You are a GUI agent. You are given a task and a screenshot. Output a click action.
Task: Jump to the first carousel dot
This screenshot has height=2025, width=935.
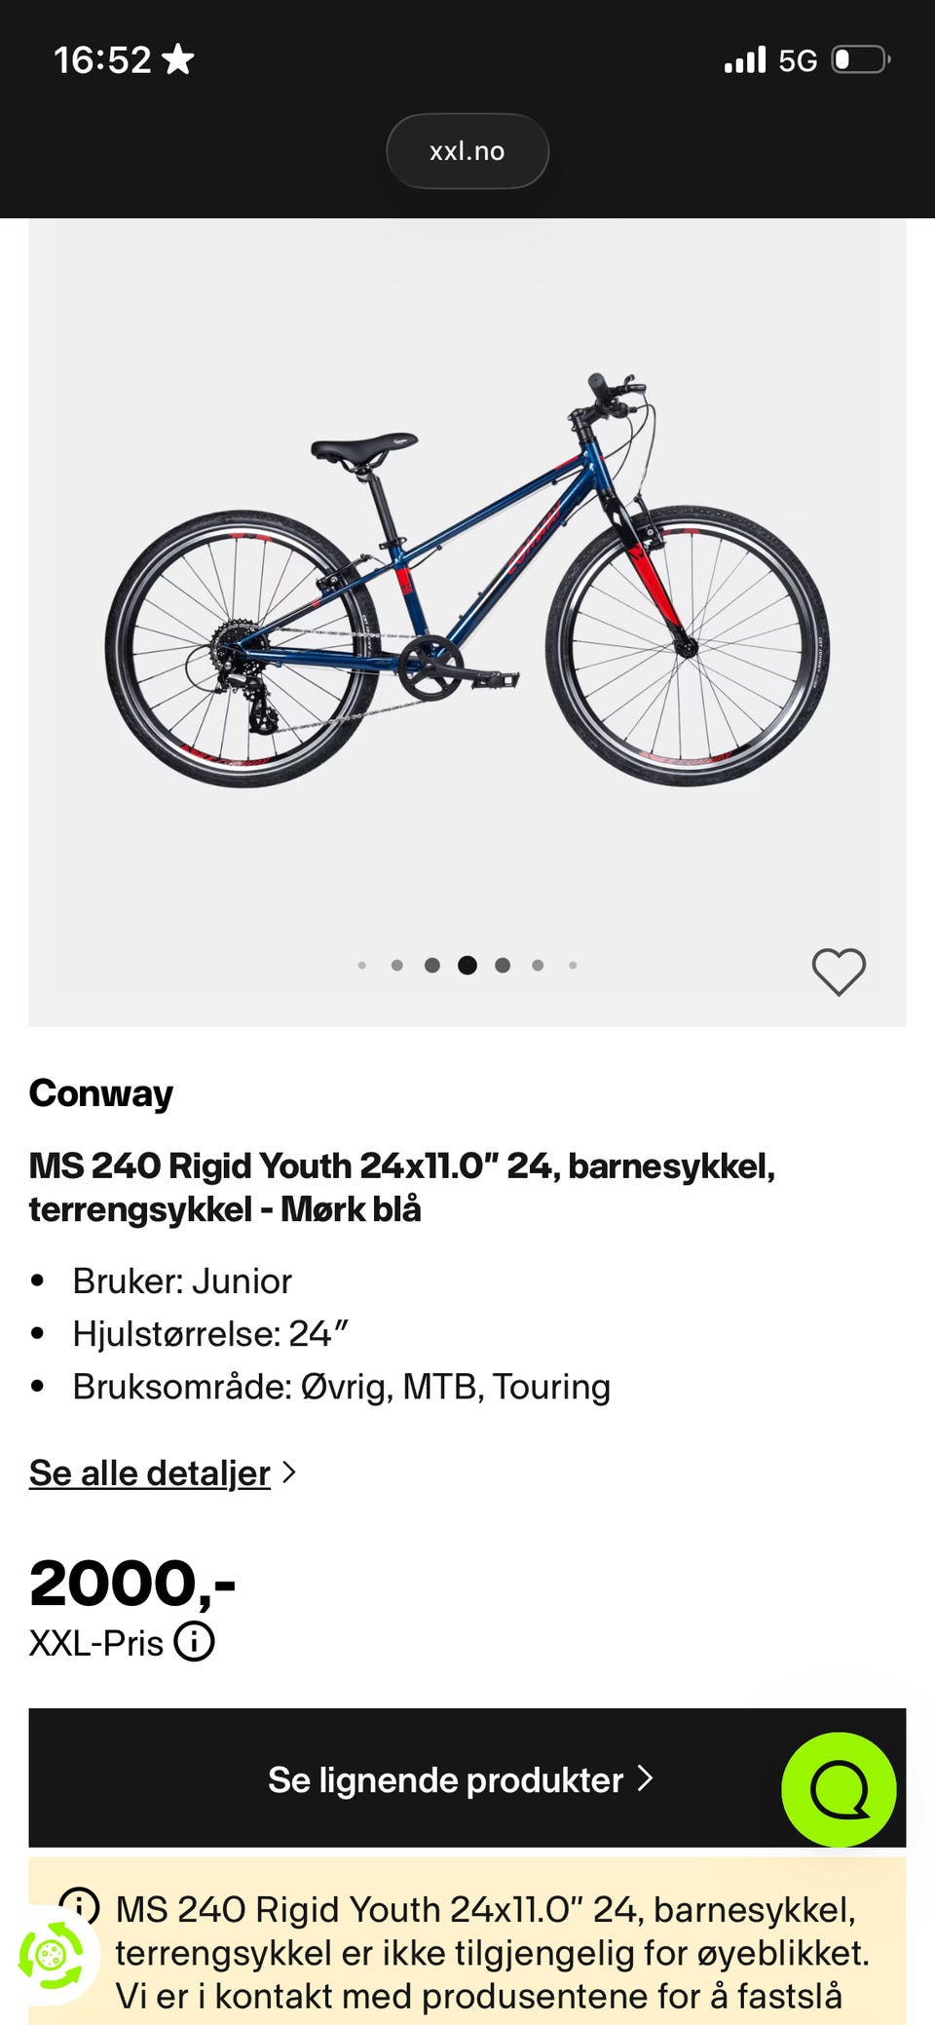pyautogui.click(x=362, y=966)
